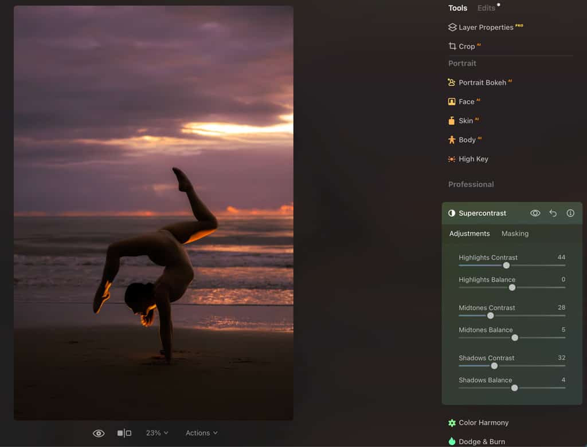Viewport: 587px width, 447px height.
Task: Expand the Actions dropdown menu
Action: (201, 433)
